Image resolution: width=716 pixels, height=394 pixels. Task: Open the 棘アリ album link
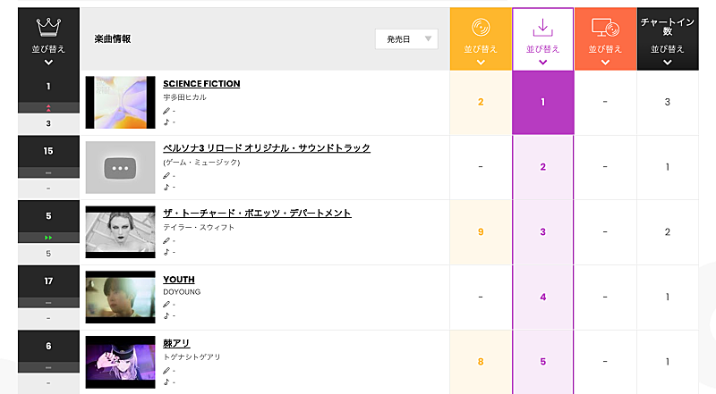click(x=176, y=343)
